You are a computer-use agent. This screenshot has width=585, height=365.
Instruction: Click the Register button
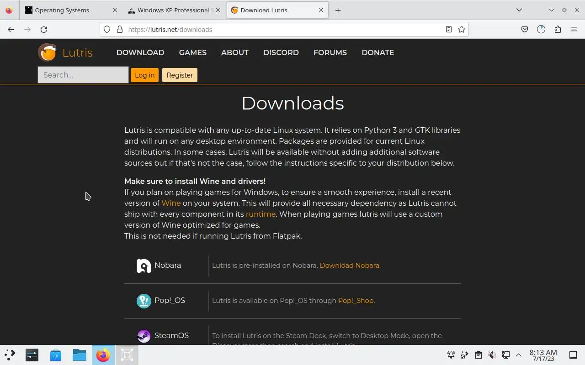click(180, 75)
